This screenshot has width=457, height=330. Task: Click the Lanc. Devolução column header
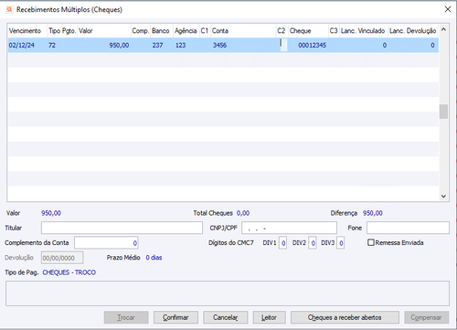tap(413, 31)
